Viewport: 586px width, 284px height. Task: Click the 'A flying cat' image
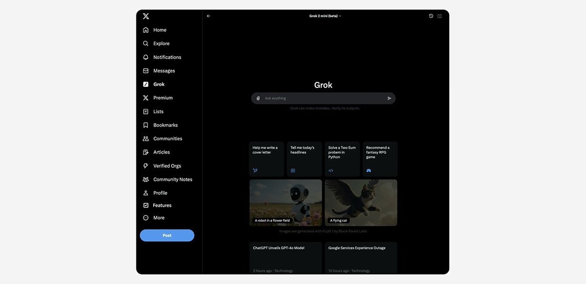pyautogui.click(x=361, y=202)
